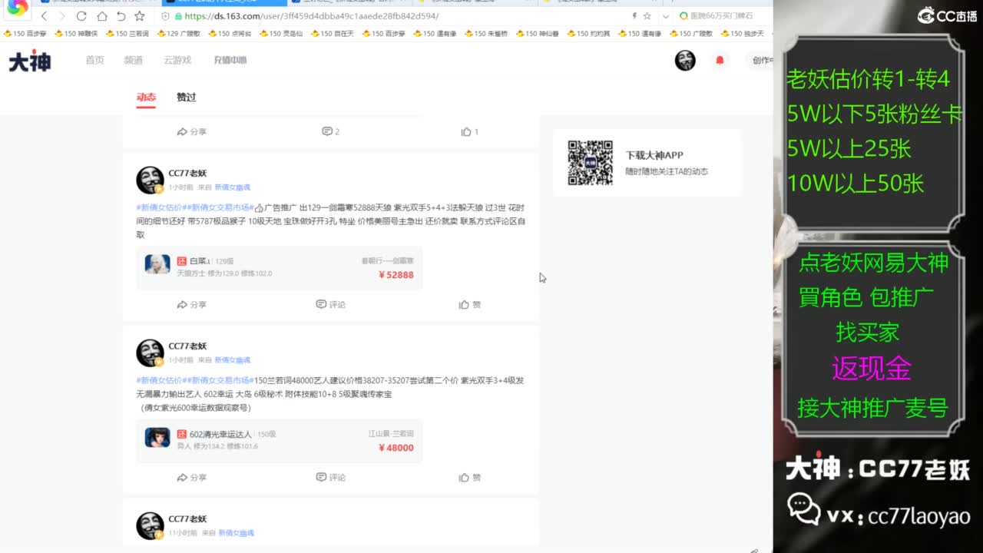Bookmark this page via the star icon

tap(647, 15)
